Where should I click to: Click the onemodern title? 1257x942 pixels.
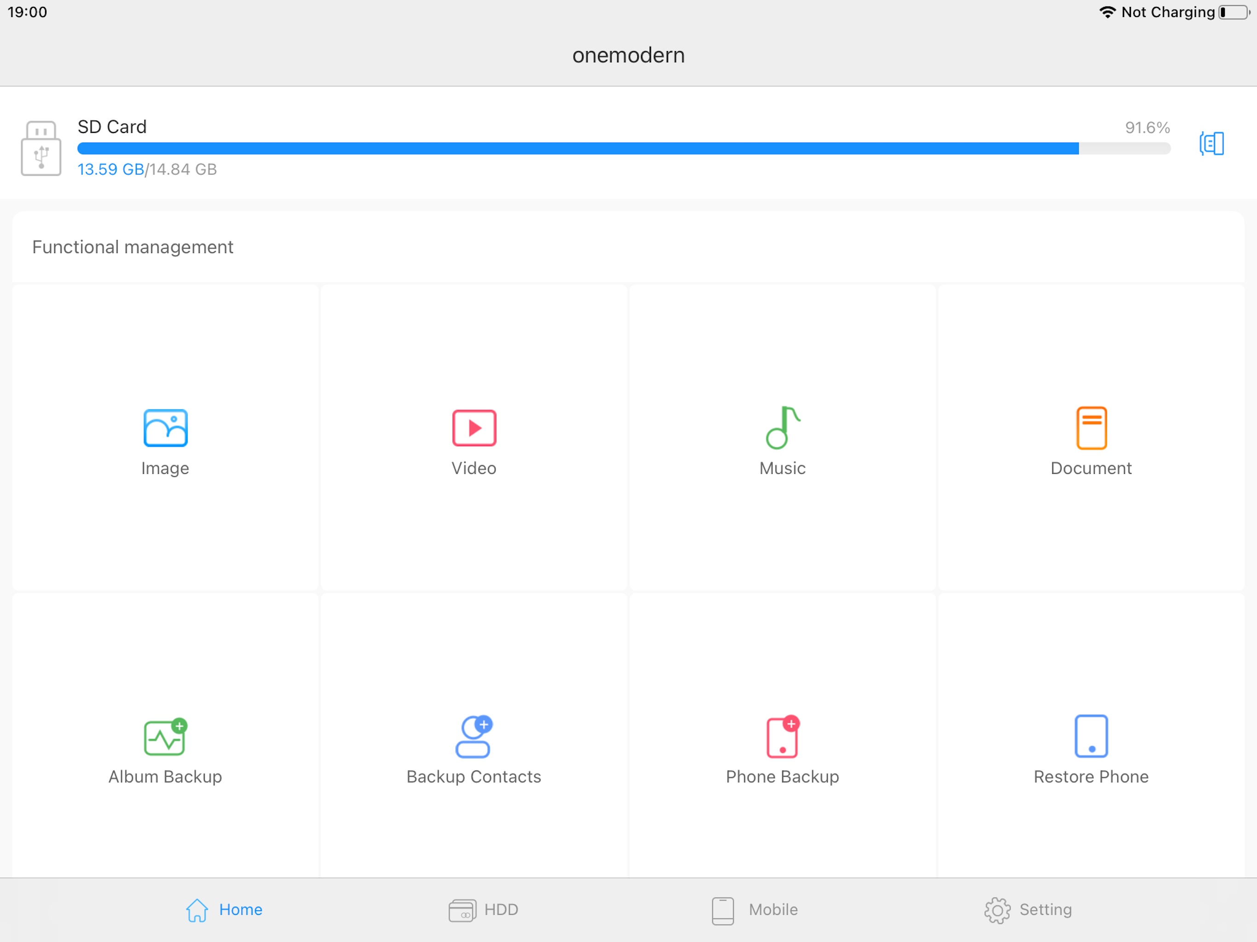pyautogui.click(x=628, y=55)
